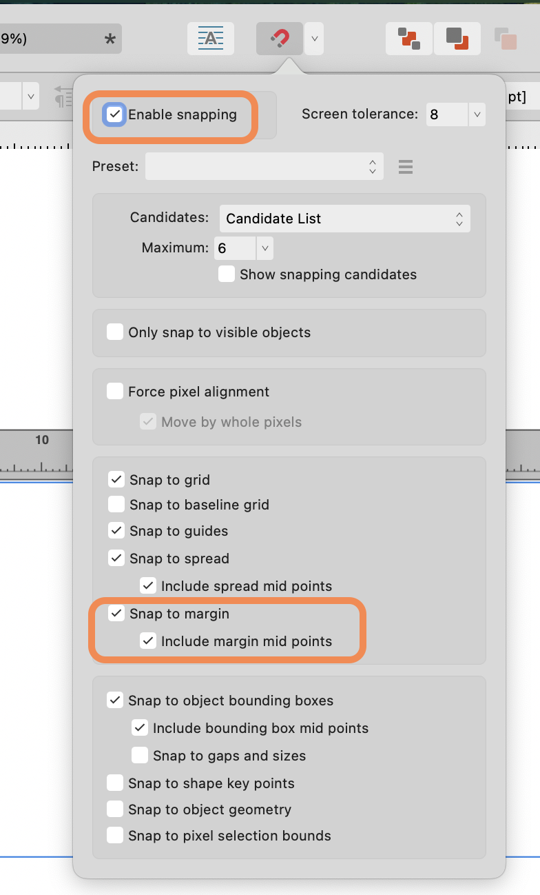The height and width of the screenshot is (895, 540).
Task: Open the Preset selector
Action: (264, 166)
